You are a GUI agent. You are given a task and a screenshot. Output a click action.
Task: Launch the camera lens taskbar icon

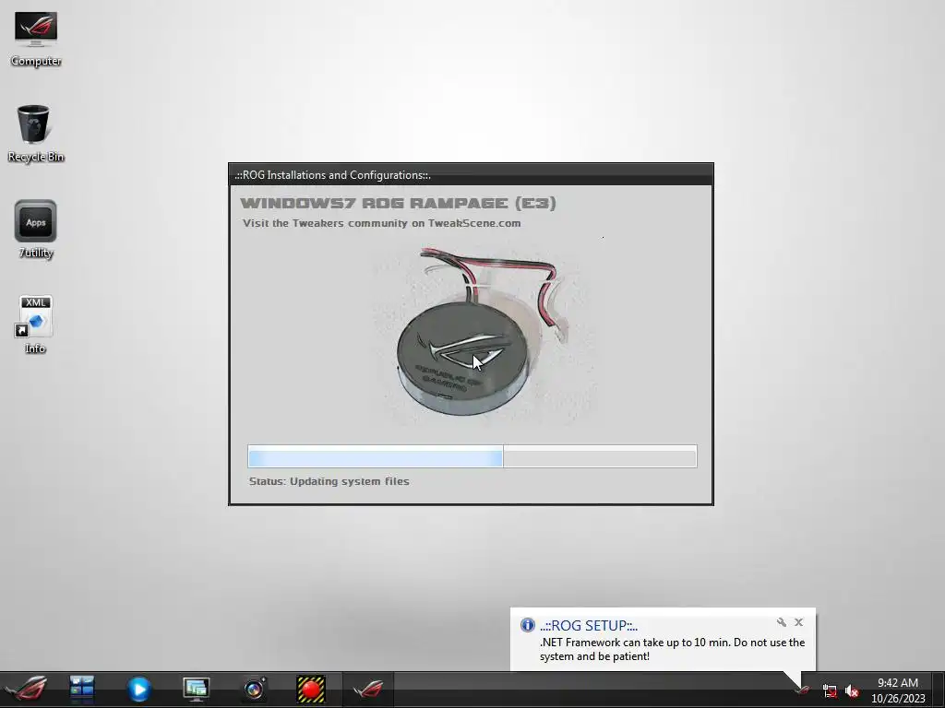(254, 690)
